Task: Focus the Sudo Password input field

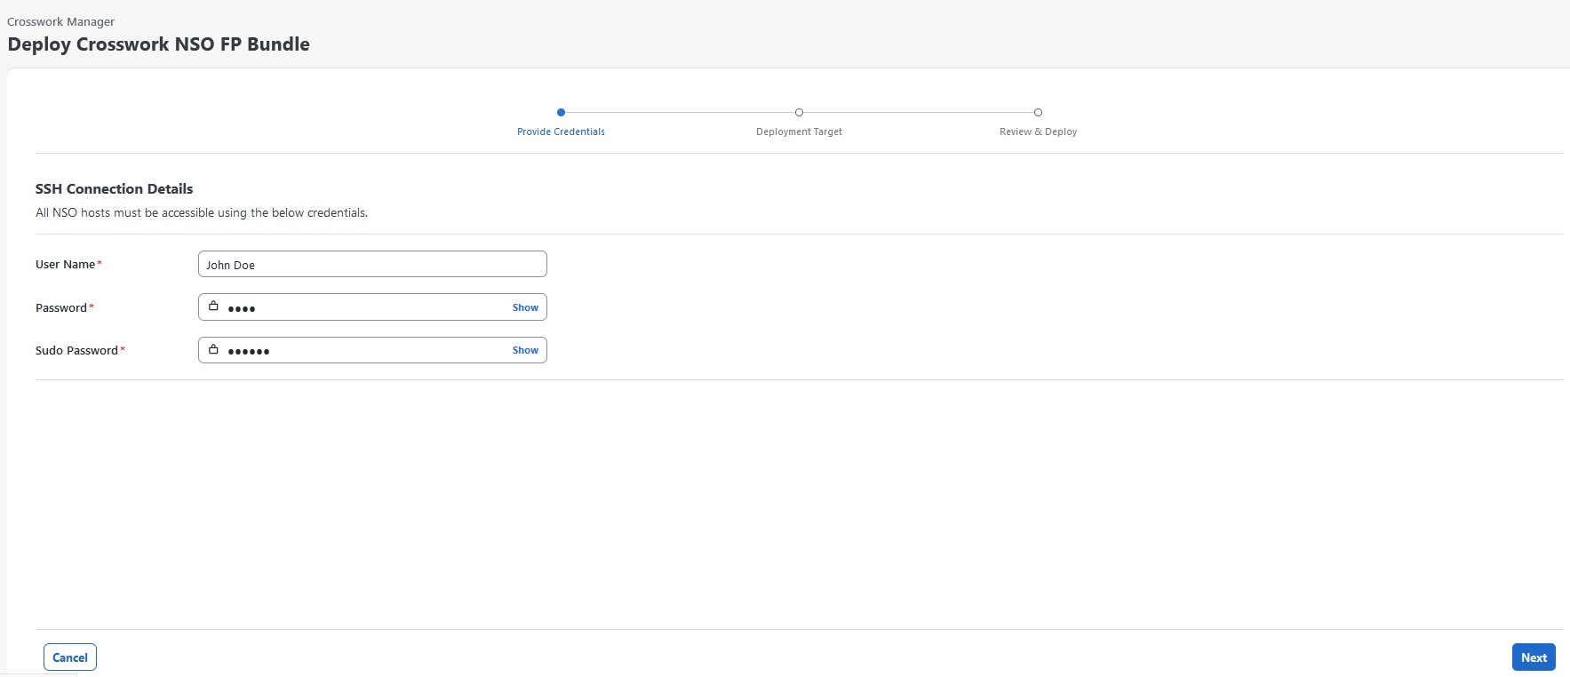Action: pyautogui.click(x=372, y=350)
